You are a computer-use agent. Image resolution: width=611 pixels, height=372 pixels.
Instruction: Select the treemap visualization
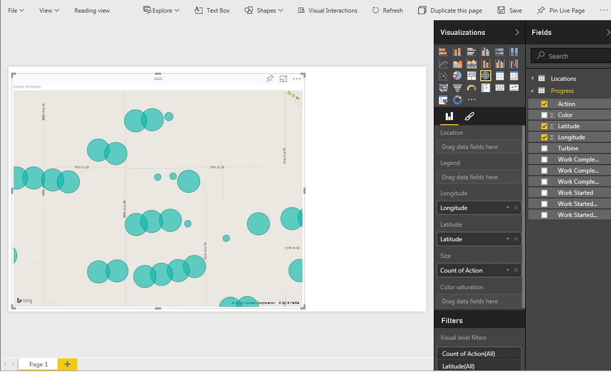(471, 76)
